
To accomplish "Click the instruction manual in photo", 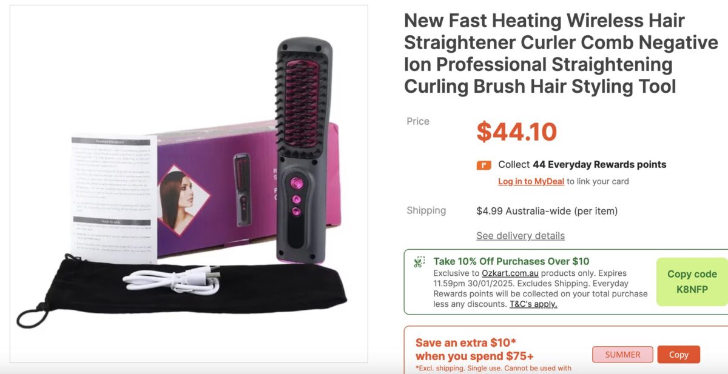I will click(114, 195).
